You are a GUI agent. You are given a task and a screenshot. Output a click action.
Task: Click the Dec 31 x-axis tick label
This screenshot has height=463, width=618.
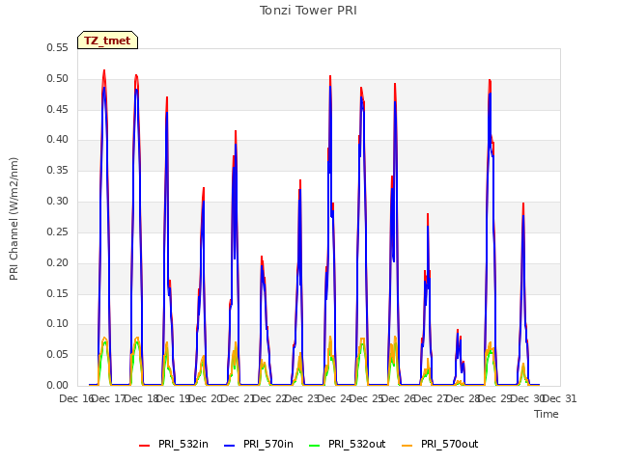tap(560, 398)
